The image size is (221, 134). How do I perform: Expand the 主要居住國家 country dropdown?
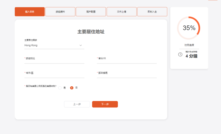click(x=54, y=45)
